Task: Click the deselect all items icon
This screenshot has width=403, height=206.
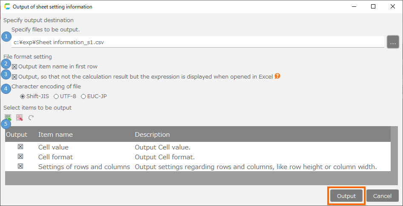Action: (x=19, y=118)
